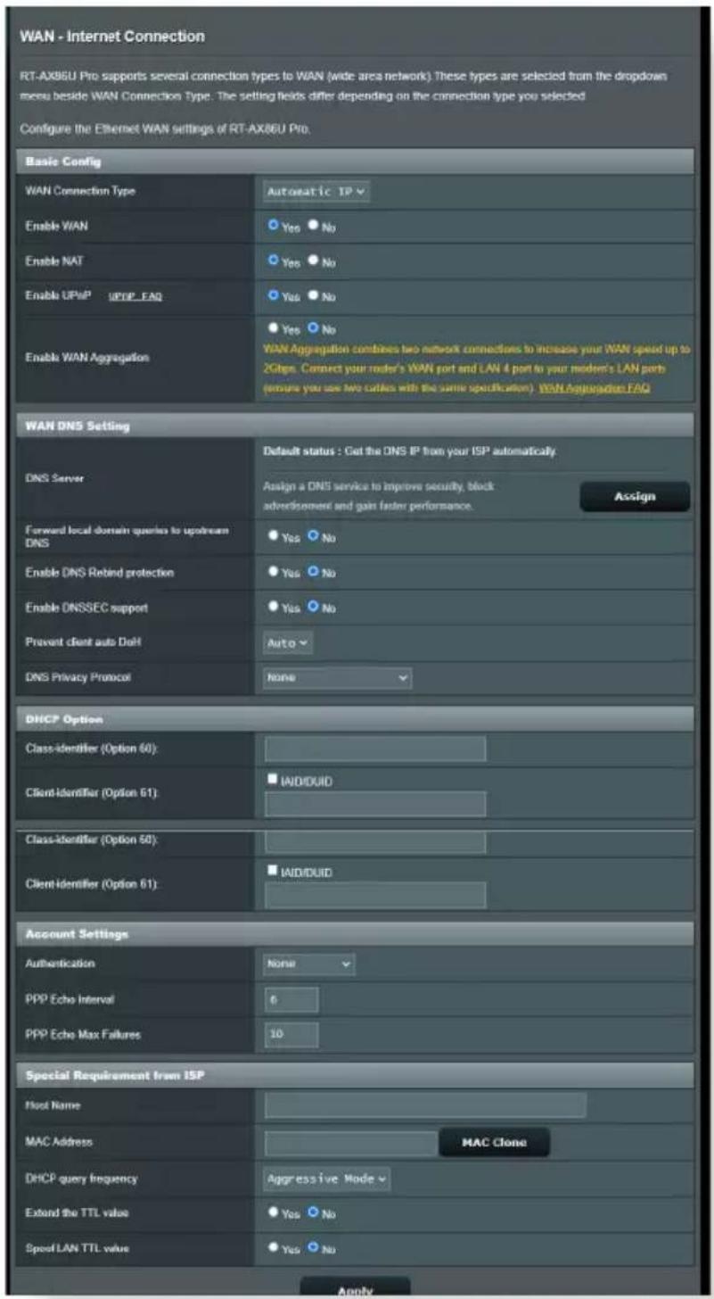This screenshot has width=714, height=1299.
Task: Click the Assign DNS server button
Action: (635, 496)
